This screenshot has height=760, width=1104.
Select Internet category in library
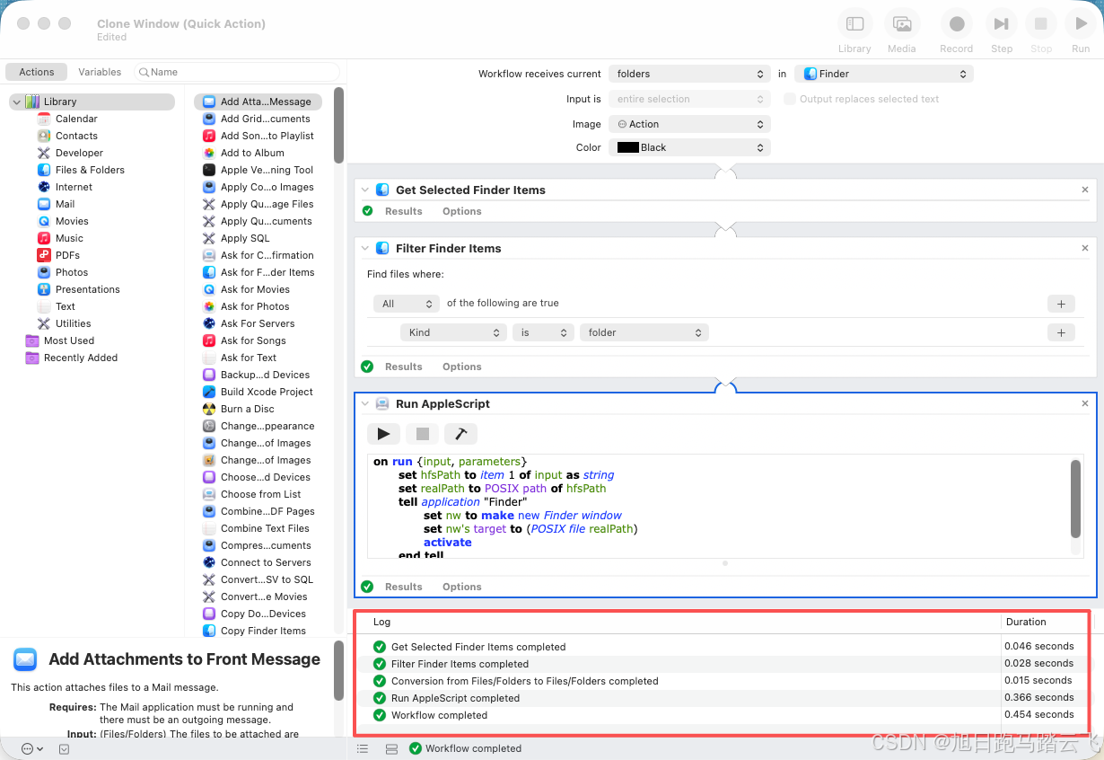74,187
